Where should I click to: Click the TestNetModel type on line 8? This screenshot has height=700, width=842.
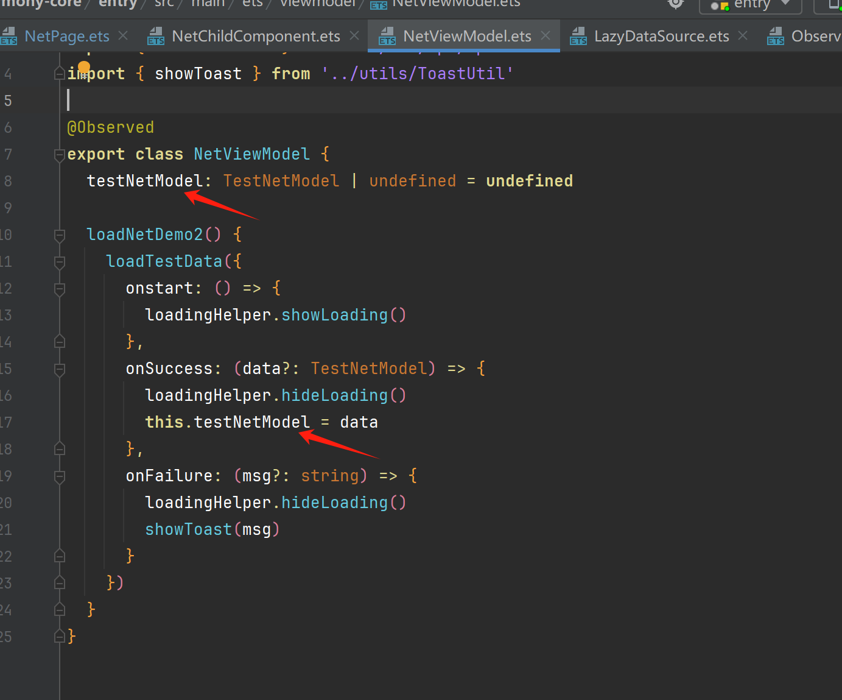coord(281,181)
